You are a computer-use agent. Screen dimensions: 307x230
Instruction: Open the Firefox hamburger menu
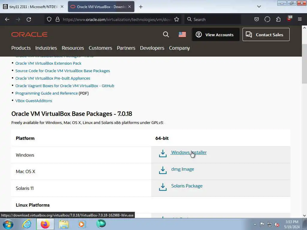pyautogui.click(x=300, y=19)
